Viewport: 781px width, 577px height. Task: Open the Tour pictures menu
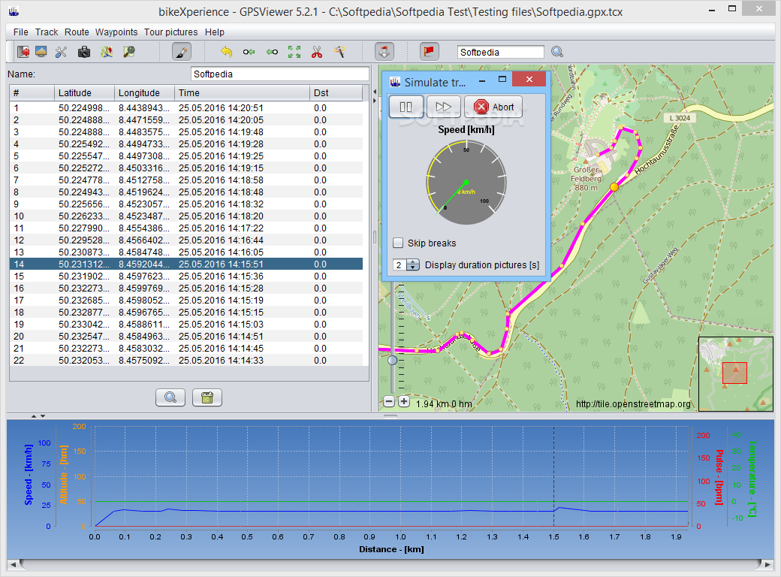point(171,32)
